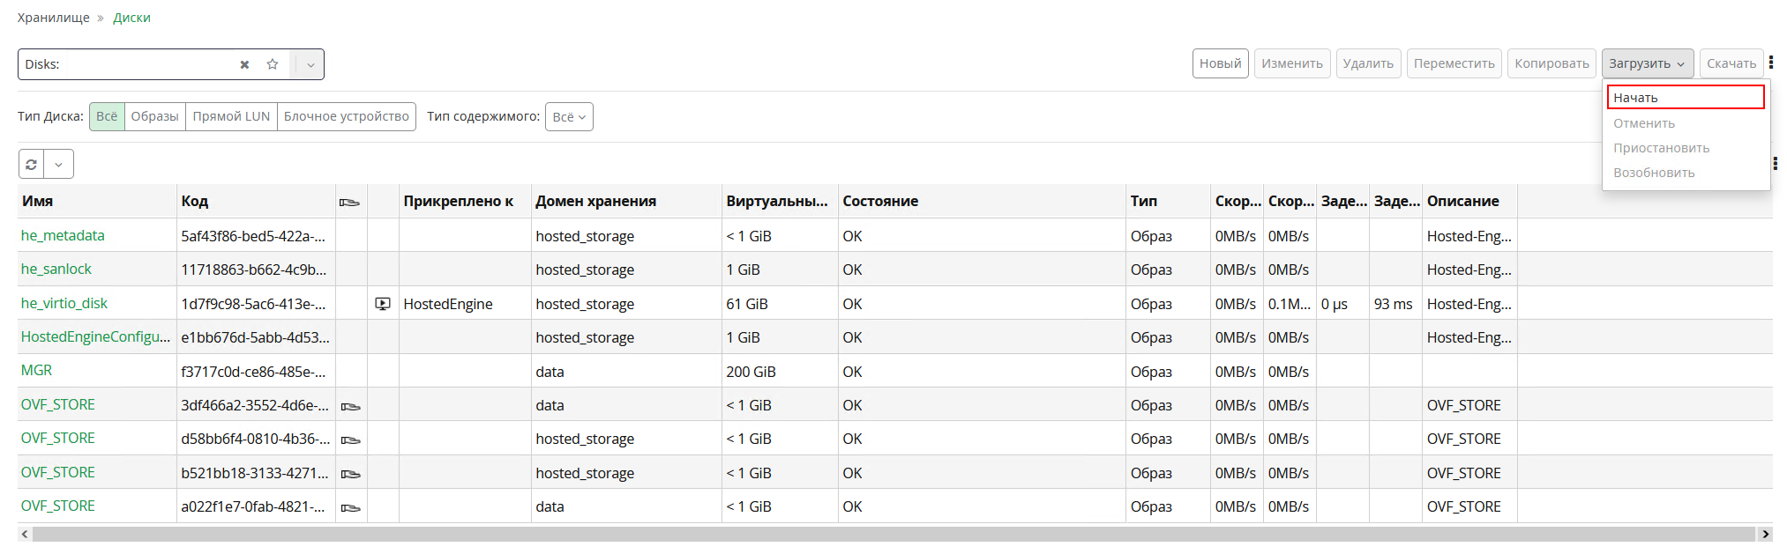Sort by the Описание column header
This screenshot has width=1787, height=554.
click(1469, 201)
